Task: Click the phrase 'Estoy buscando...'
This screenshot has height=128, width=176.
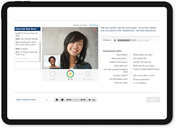Action: click(120, 58)
